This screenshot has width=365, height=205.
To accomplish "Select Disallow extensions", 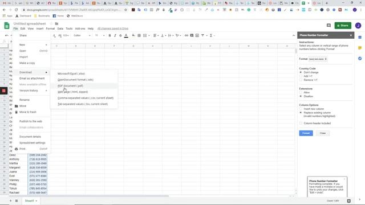I will pyautogui.click(x=301, y=96).
